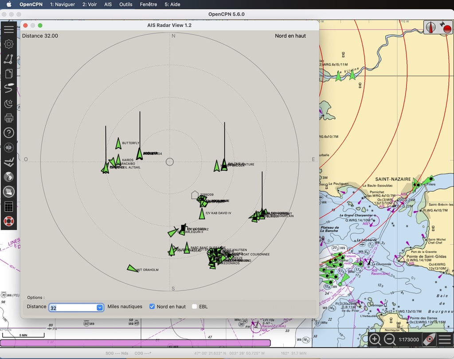Open the Apple menu
This screenshot has height=359, width=454.
coord(9,4)
